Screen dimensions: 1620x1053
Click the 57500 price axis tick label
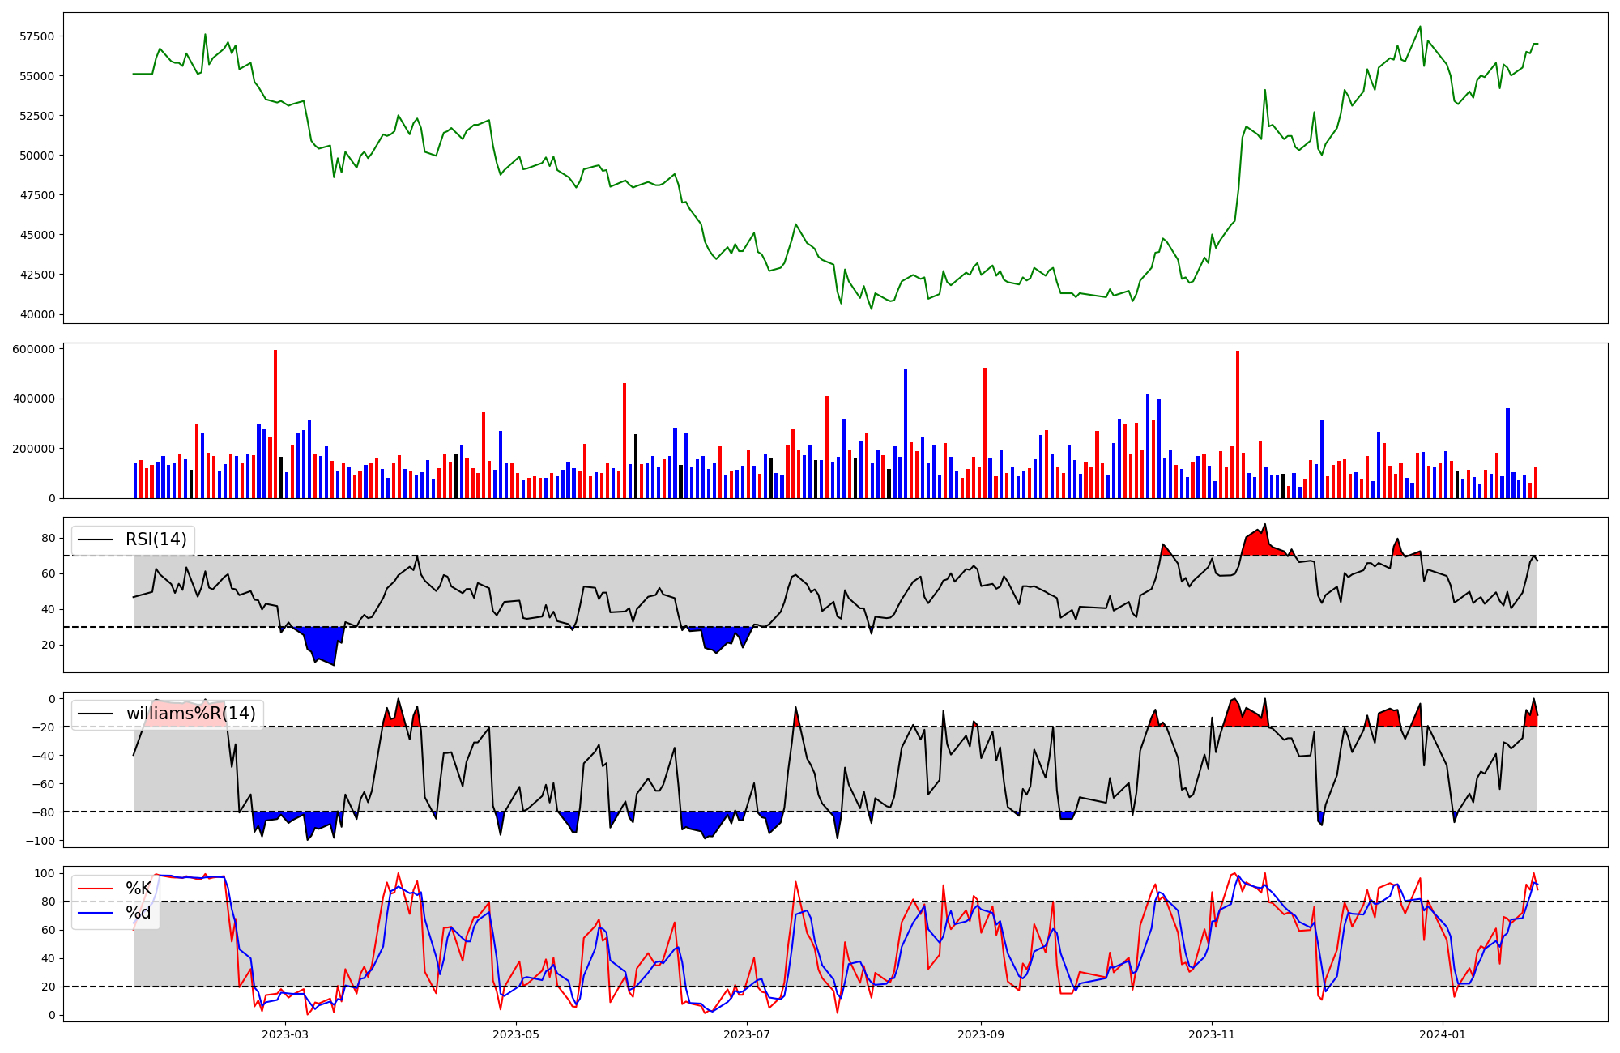[x=37, y=36]
